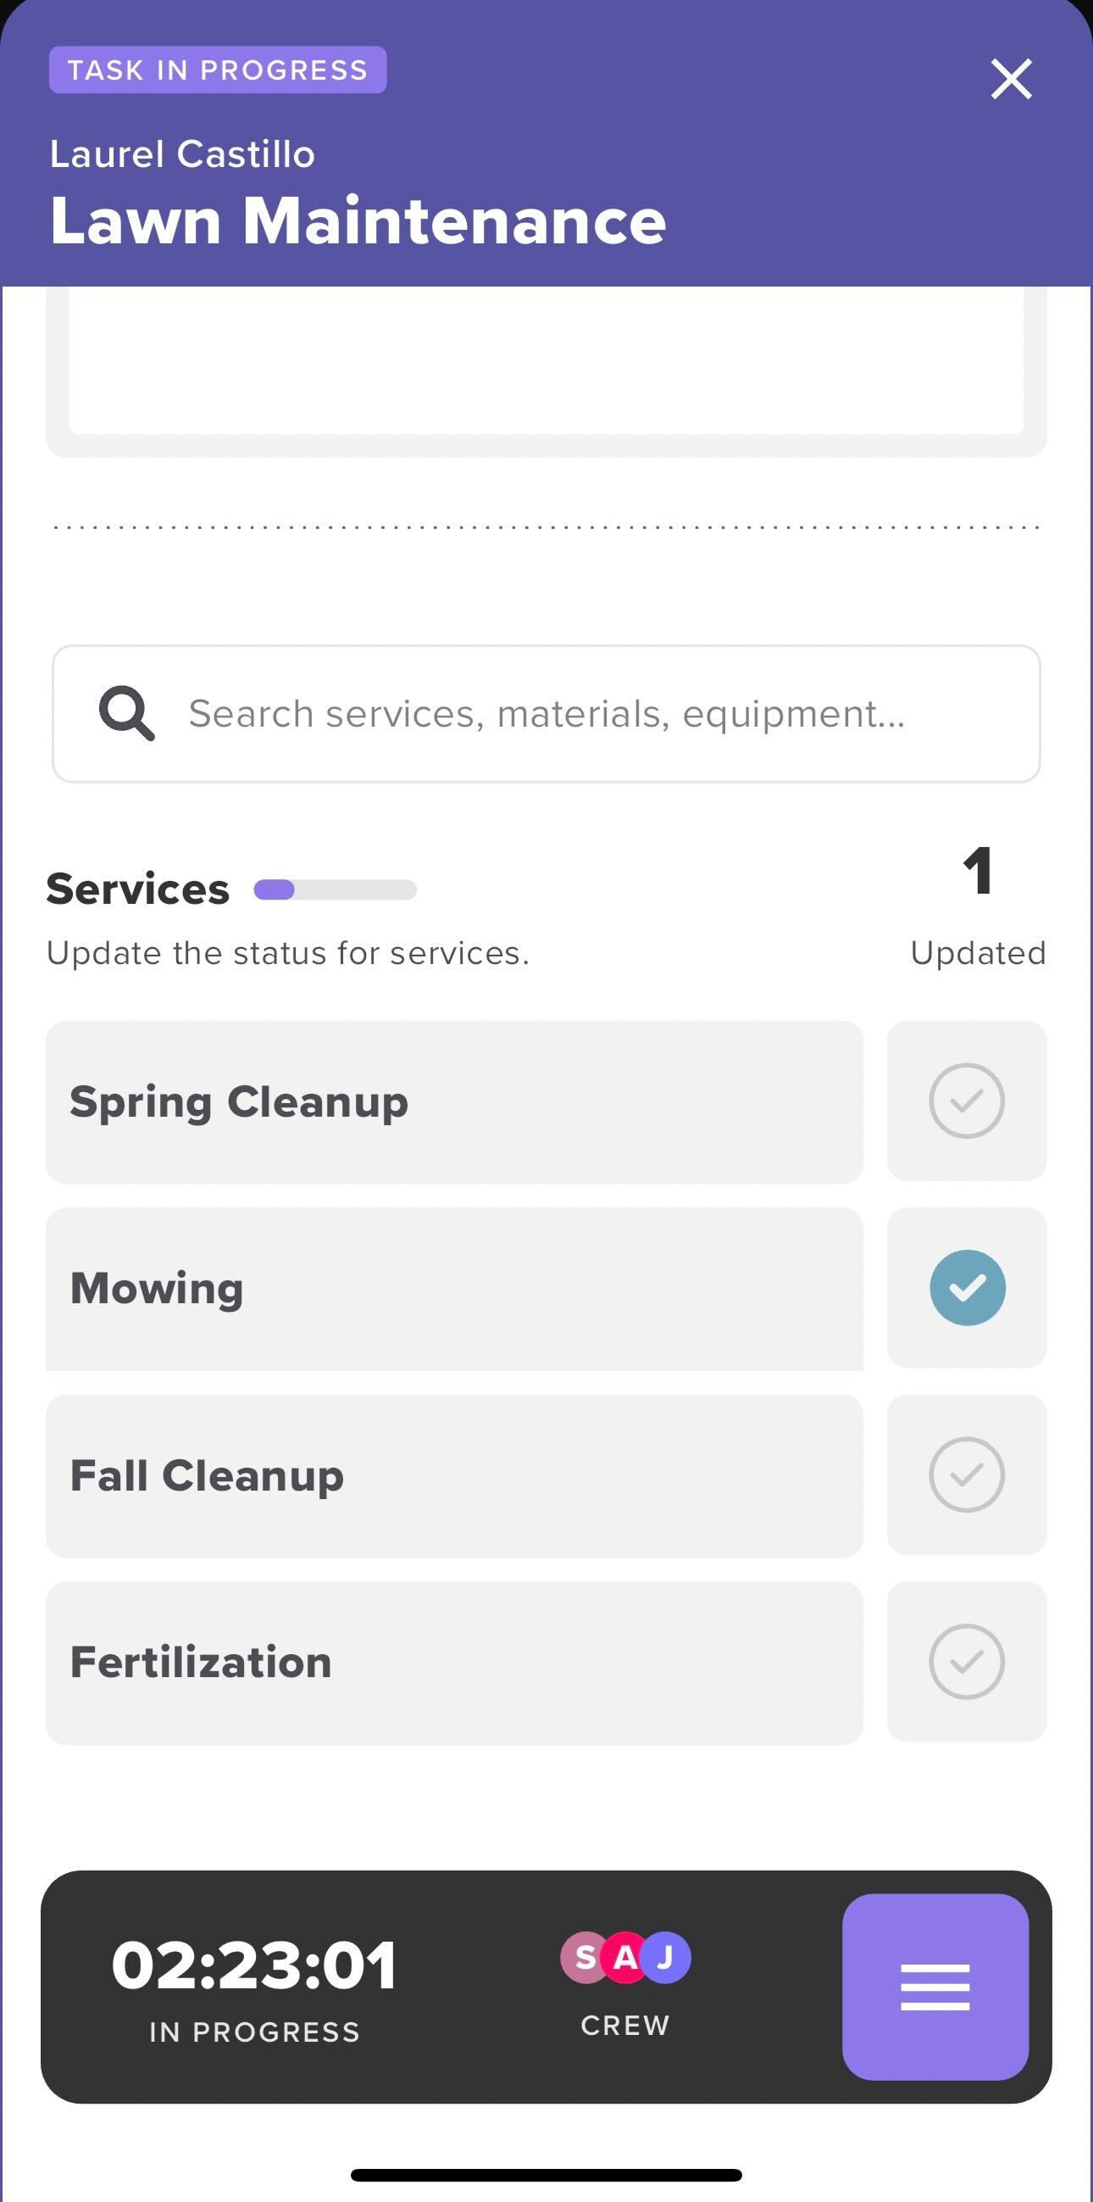
Task: Expand the Spring Cleanup service row
Action: [x=454, y=1102]
